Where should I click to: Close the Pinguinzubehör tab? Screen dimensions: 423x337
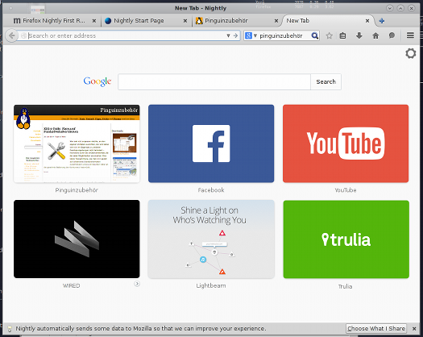click(276, 21)
